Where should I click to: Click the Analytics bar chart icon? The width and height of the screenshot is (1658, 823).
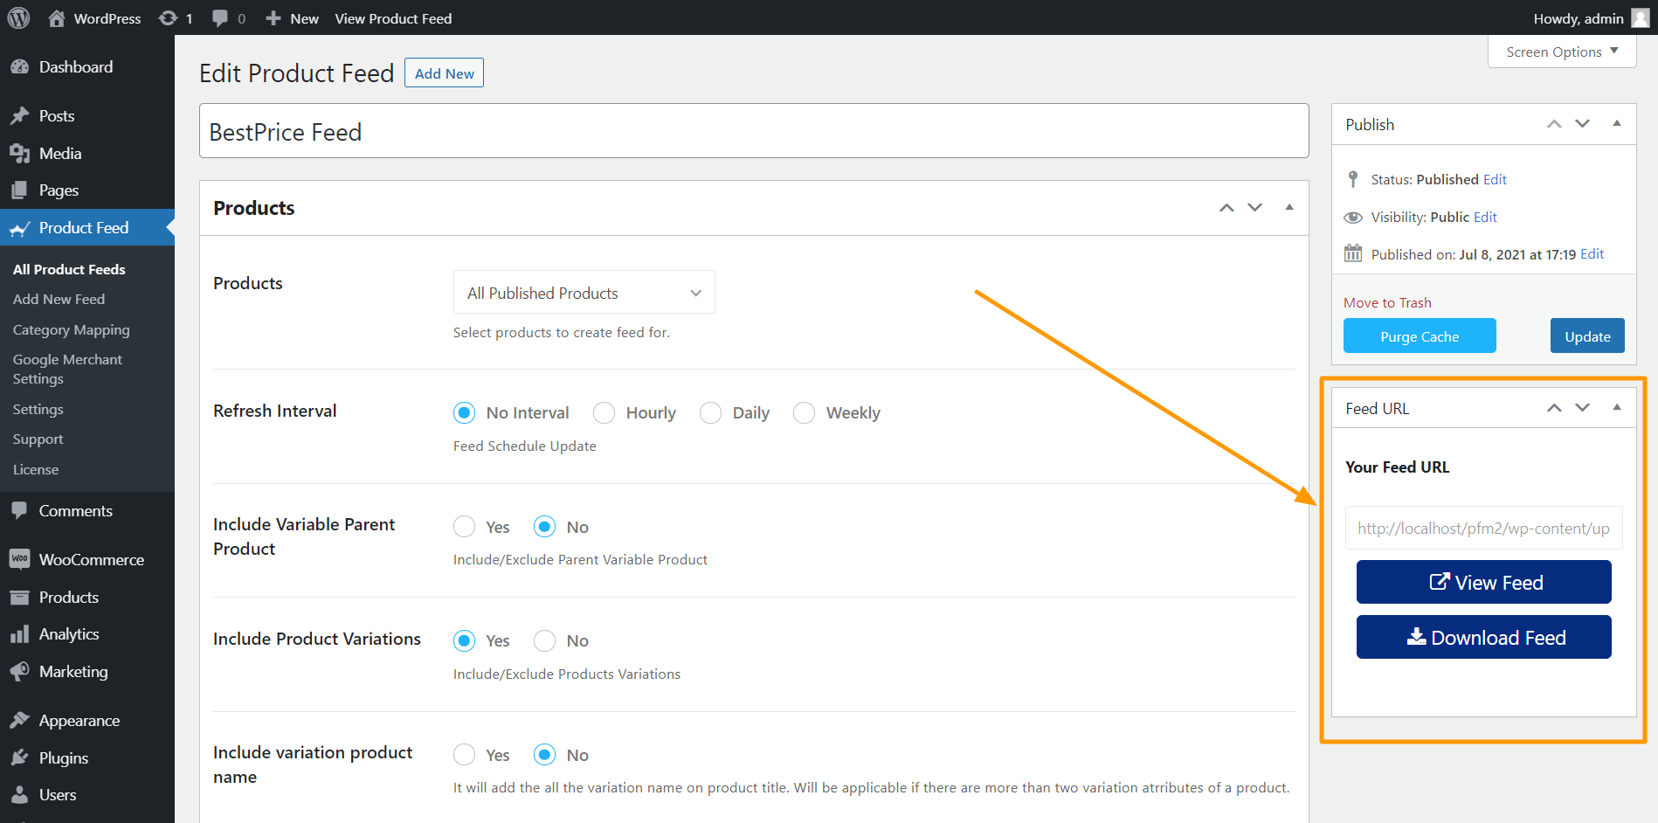pos(19,634)
